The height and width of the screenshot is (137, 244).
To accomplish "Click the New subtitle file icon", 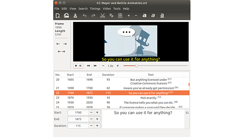I will tap(58, 16).
